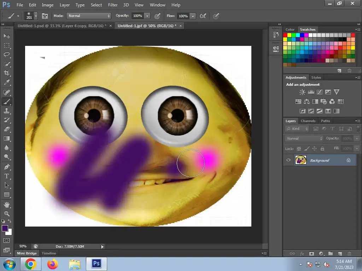Toggle lock image pixels

pyautogui.click(x=306, y=149)
